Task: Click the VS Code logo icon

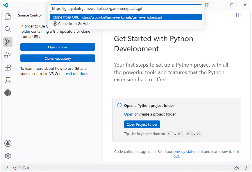Action: point(6,5)
